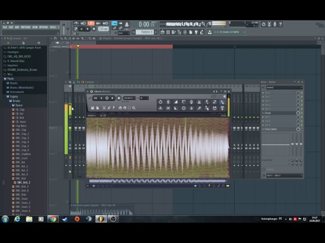Screen dimensions: 325x243
Task: Click Edison equalize tool icon
Action: tap(199, 102)
